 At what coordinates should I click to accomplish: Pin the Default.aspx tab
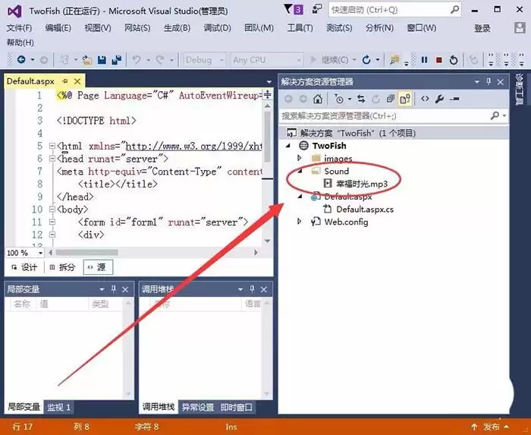pyautogui.click(x=65, y=81)
